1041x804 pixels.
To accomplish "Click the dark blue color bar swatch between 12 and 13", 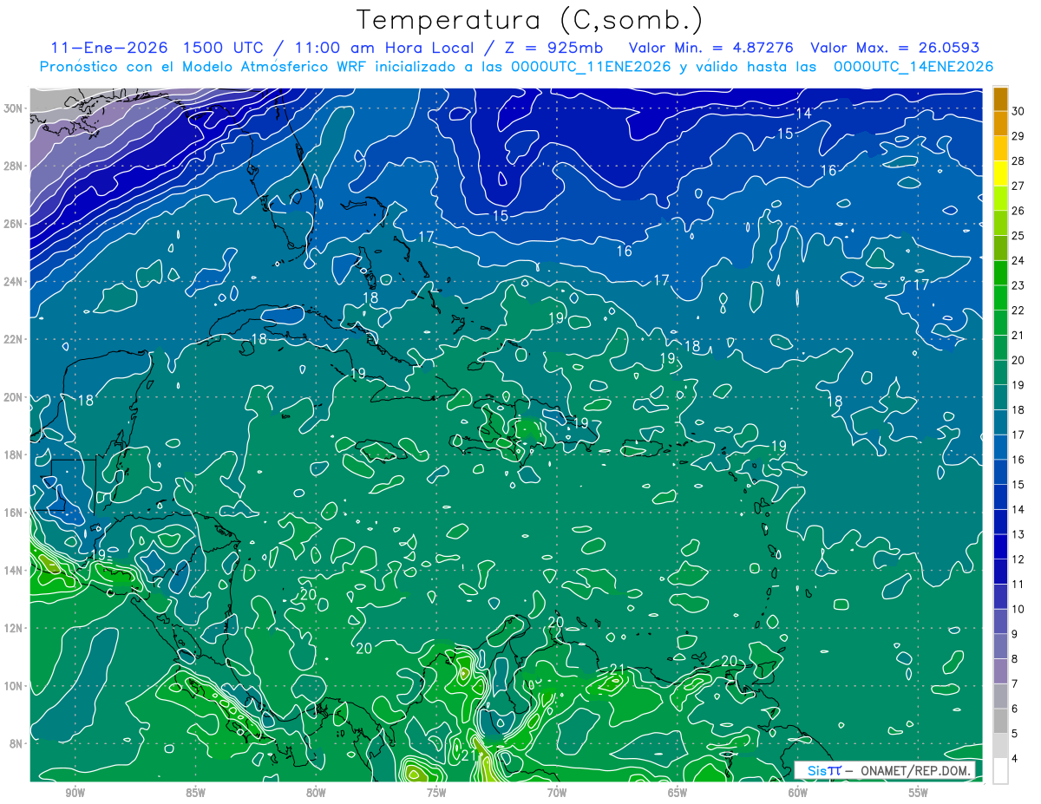I will [x=1001, y=547].
